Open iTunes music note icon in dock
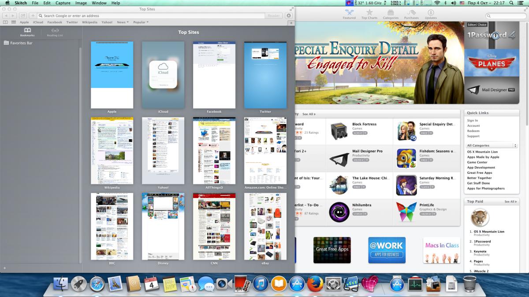The image size is (529, 297). 261,284
